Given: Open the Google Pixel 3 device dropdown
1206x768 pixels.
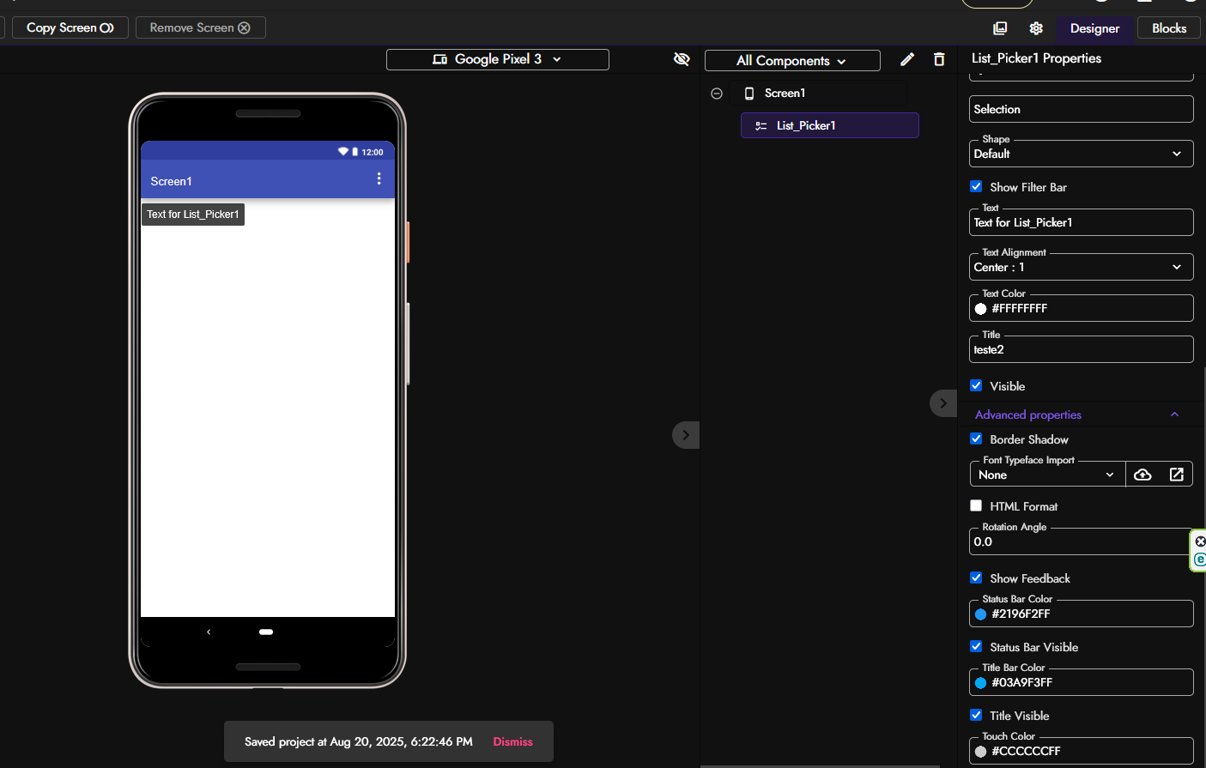Looking at the screenshot, I should tap(497, 59).
